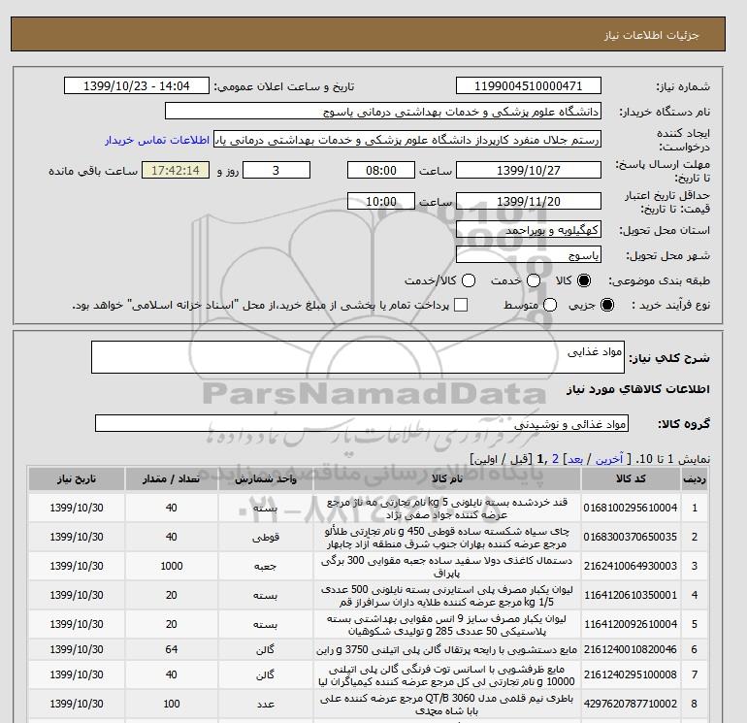Select the متوسط purchase type radio
747x723 pixels.
point(550,305)
